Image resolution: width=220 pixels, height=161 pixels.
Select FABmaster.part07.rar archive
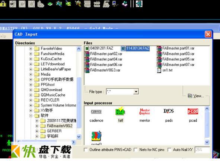click(x=176, y=65)
